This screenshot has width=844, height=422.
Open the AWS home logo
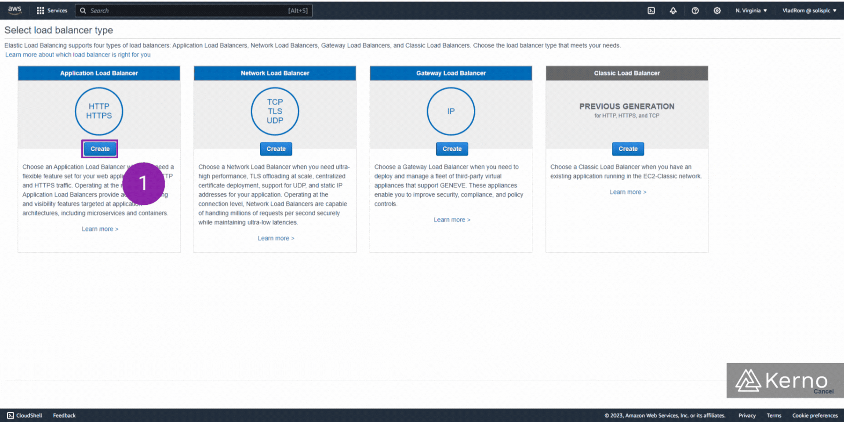15,10
